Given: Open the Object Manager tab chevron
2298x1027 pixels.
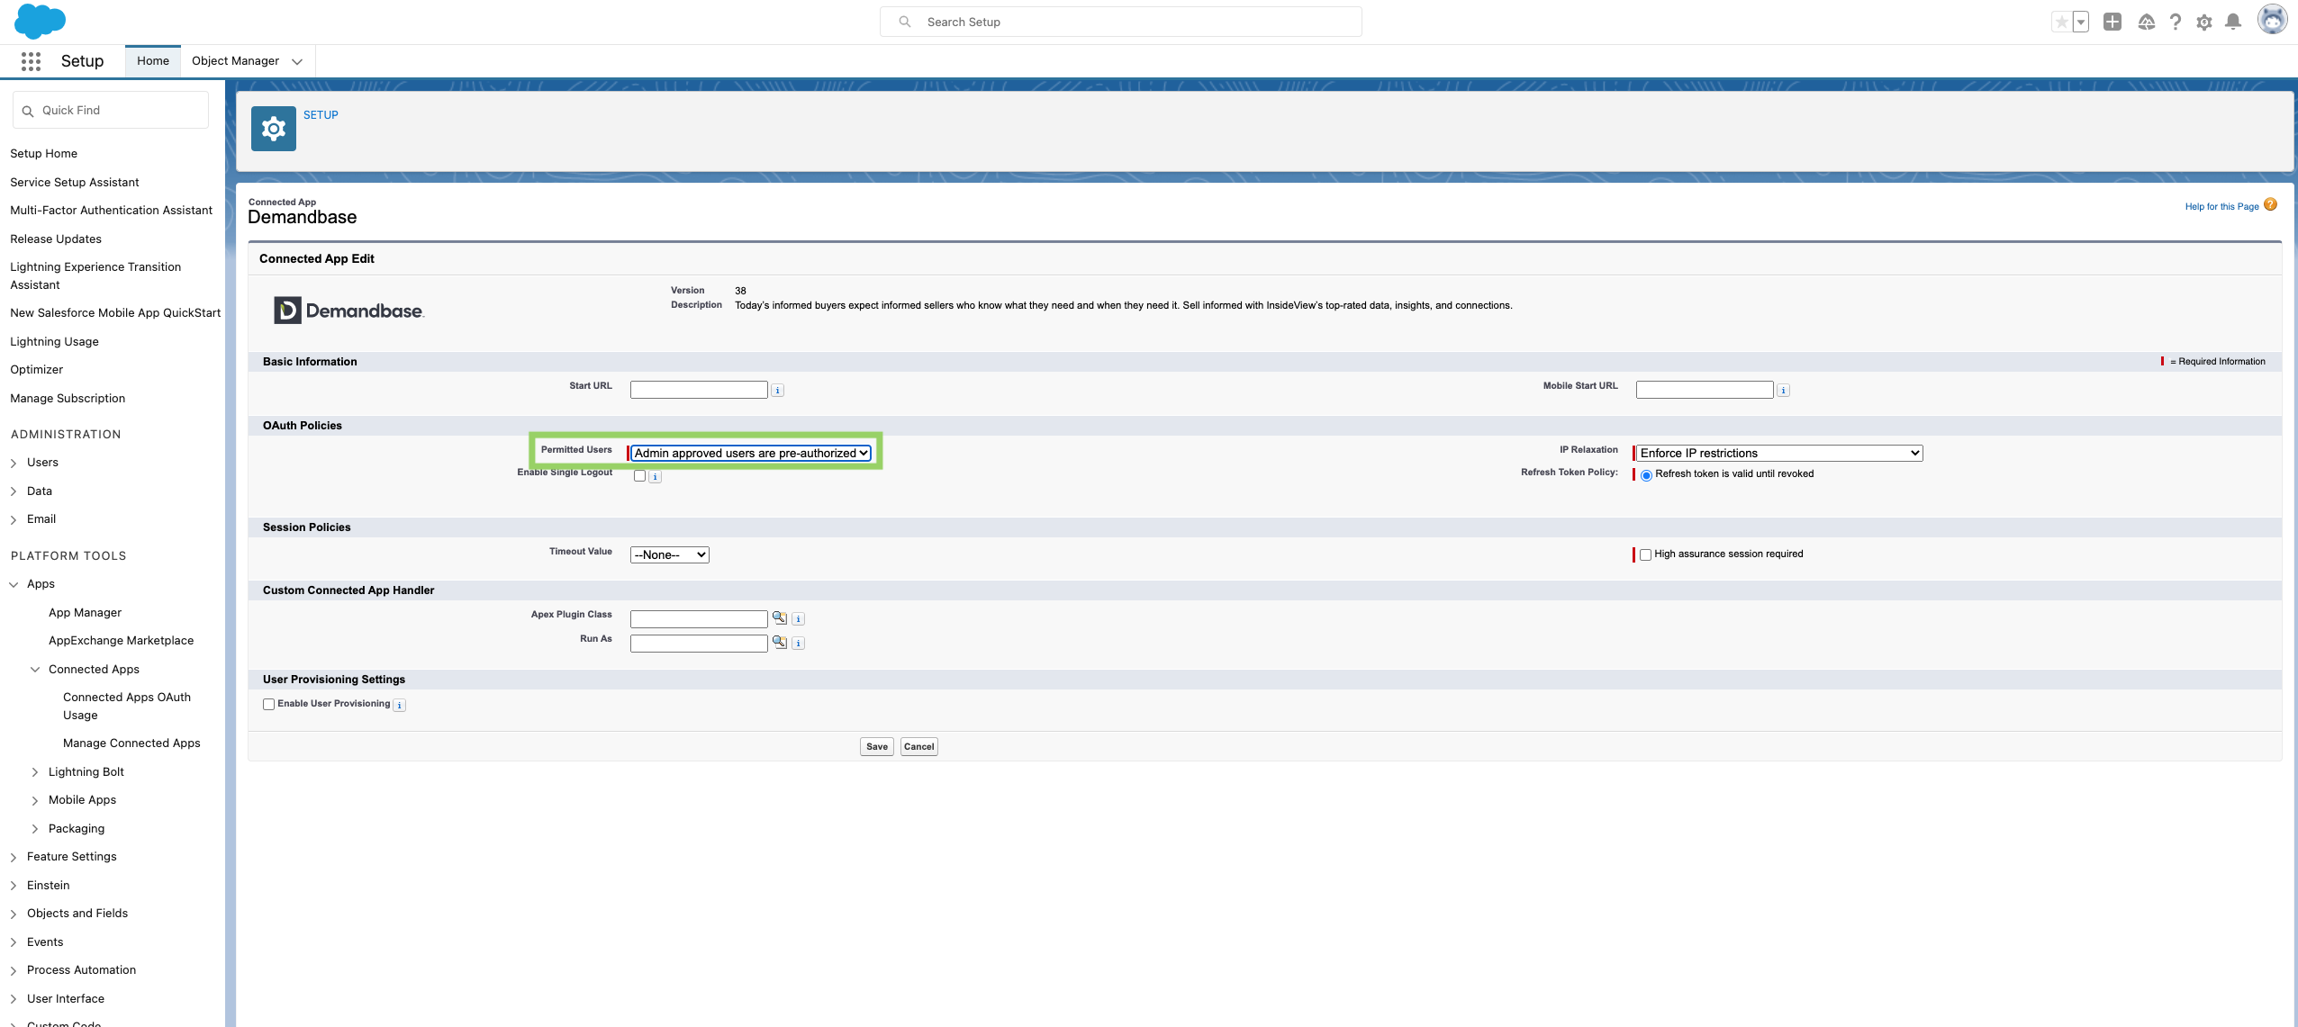Looking at the screenshot, I should (297, 61).
